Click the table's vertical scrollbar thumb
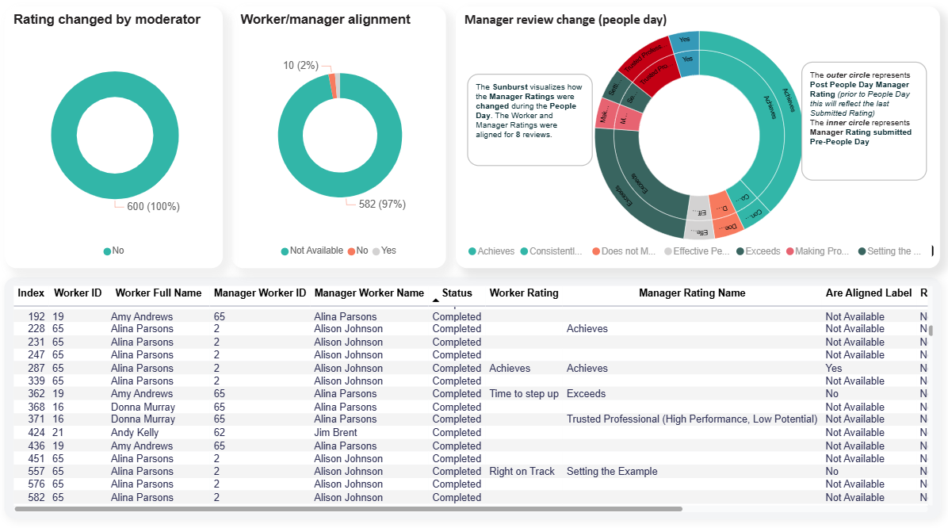Image resolution: width=948 pixels, height=528 pixels. tap(931, 331)
